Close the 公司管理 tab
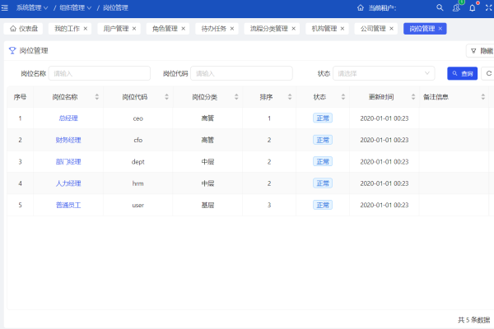Screen dimensions: 494x329 click(391, 29)
